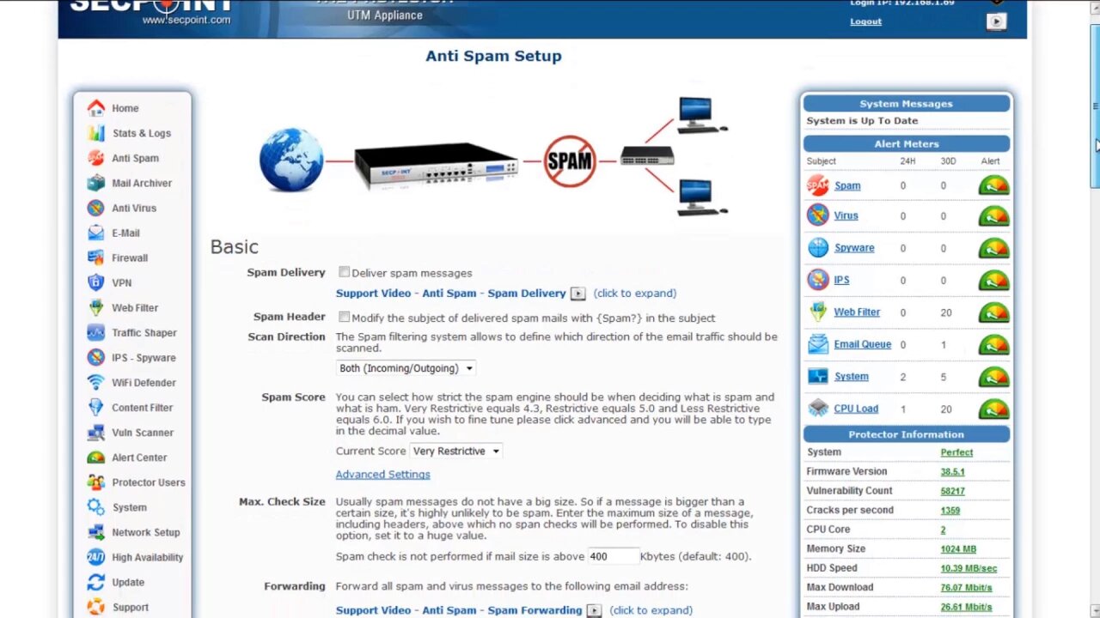Go to Firewall menu item
The image size is (1100, 618).
130,257
